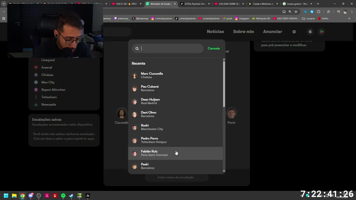Open OBS Studio from taskbar
The width and height of the screenshot is (356, 200).
pyautogui.click(x=39, y=196)
